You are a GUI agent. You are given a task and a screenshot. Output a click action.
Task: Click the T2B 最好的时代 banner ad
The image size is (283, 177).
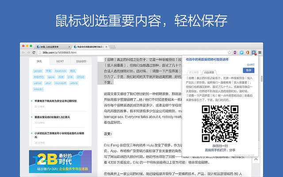60,162
